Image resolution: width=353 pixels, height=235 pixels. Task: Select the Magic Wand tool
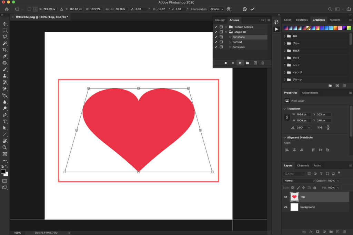tap(4, 43)
